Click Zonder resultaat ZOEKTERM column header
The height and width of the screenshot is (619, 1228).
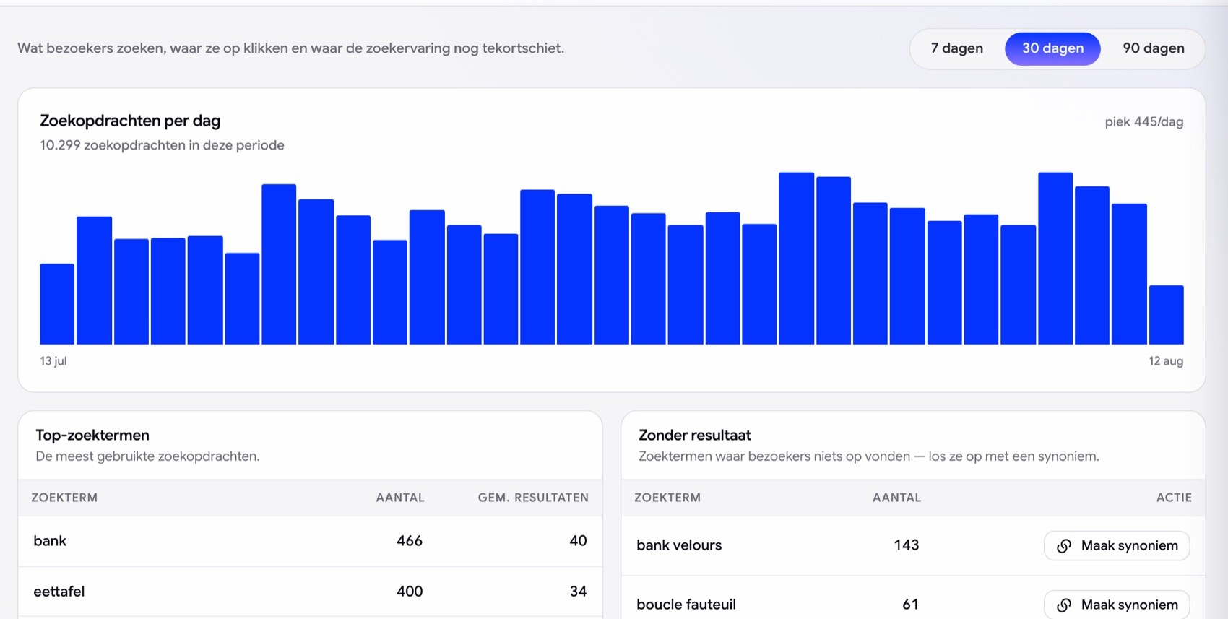point(667,498)
